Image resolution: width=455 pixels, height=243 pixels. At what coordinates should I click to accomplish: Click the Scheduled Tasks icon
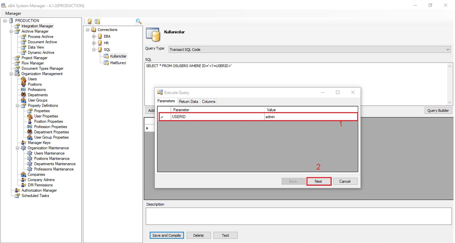point(17,196)
